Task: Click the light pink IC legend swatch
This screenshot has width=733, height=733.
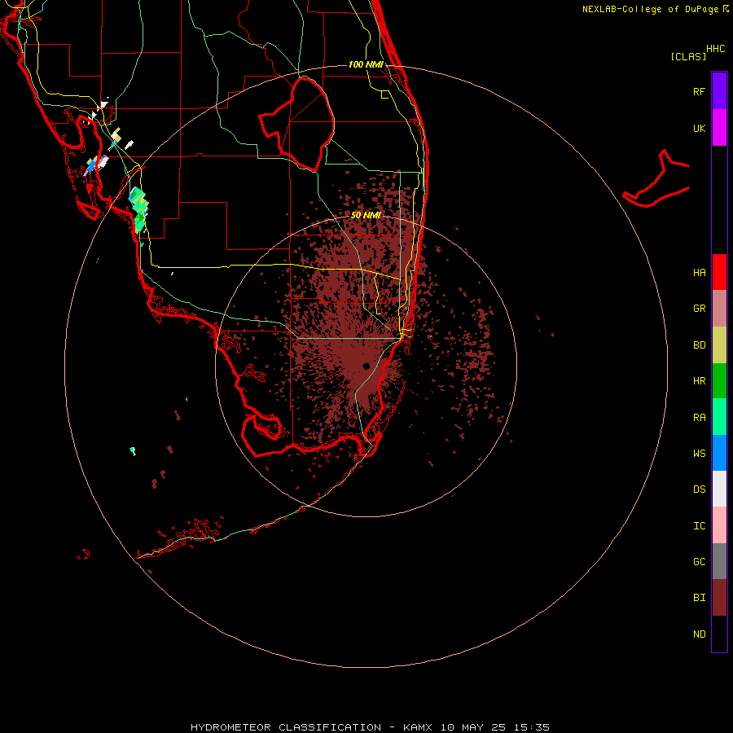Action: (719, 525)
